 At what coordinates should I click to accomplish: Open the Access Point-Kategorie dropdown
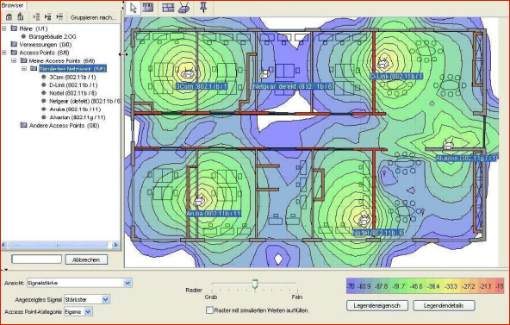click(88, 312)
